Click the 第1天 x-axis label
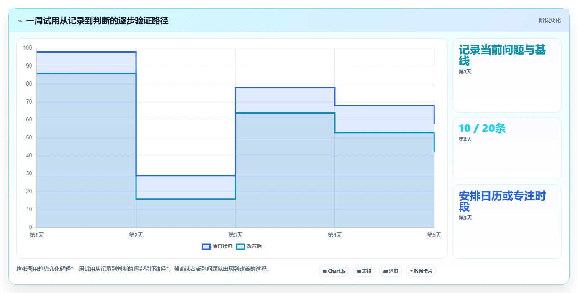This screenshot has height=293, width=578. [x=37, y=235]
